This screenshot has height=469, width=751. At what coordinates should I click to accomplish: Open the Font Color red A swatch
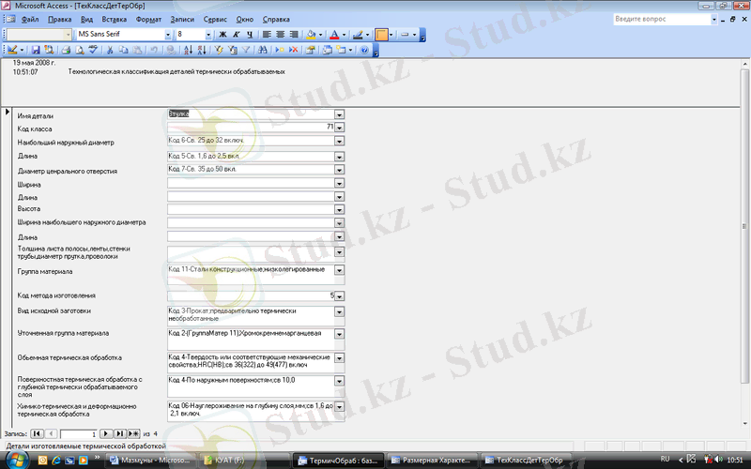coord(334,35)
